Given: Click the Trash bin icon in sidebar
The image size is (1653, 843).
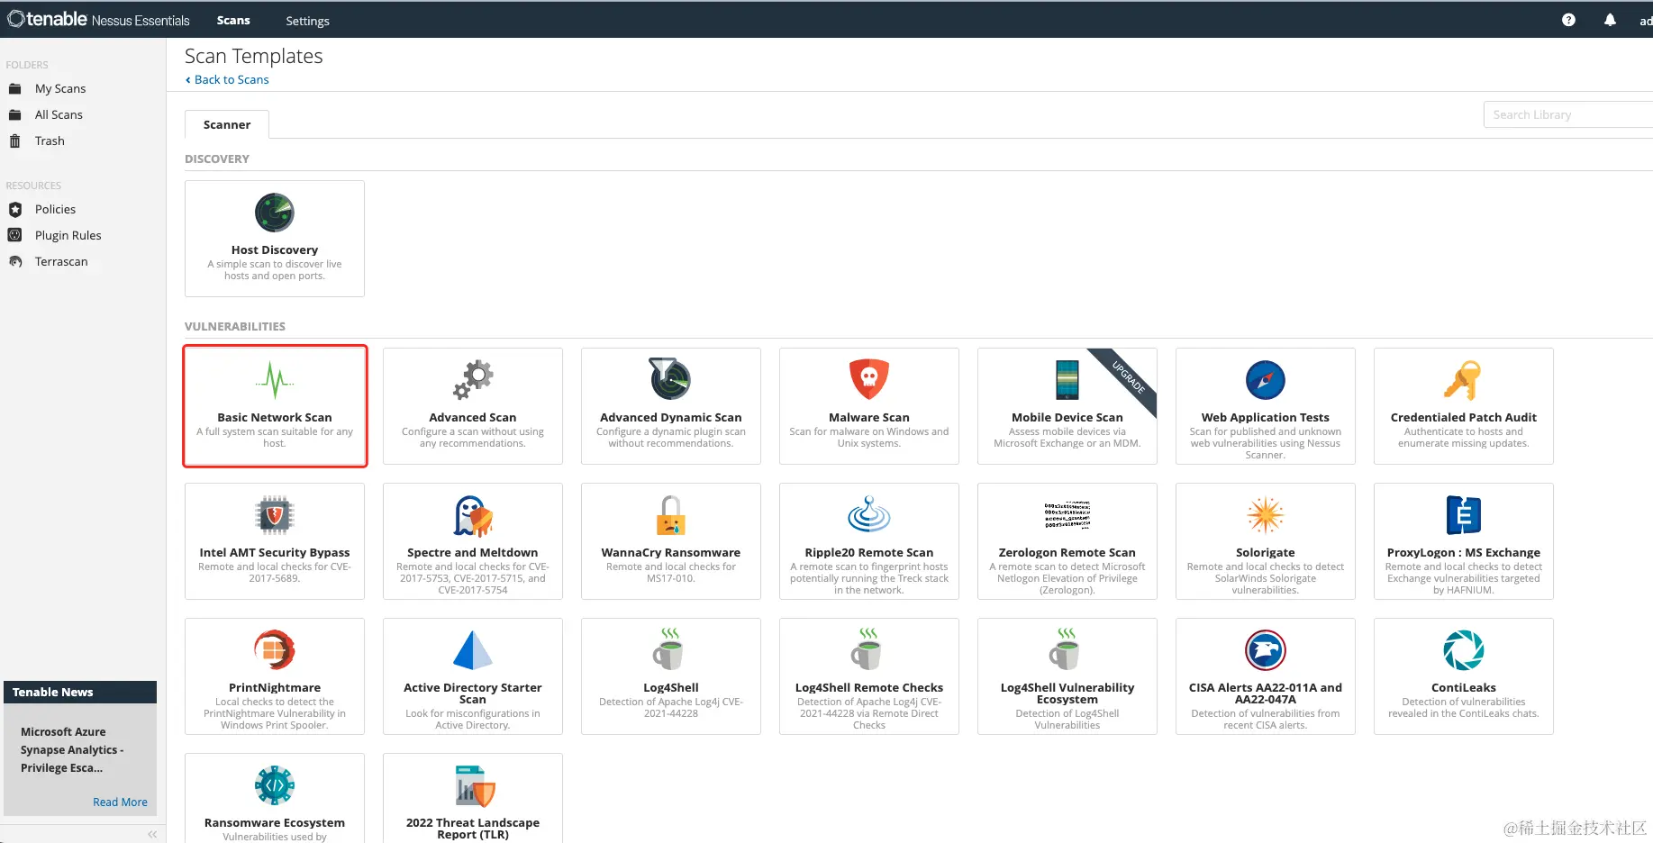Looking at the screenshot, I should pos(14,140).
